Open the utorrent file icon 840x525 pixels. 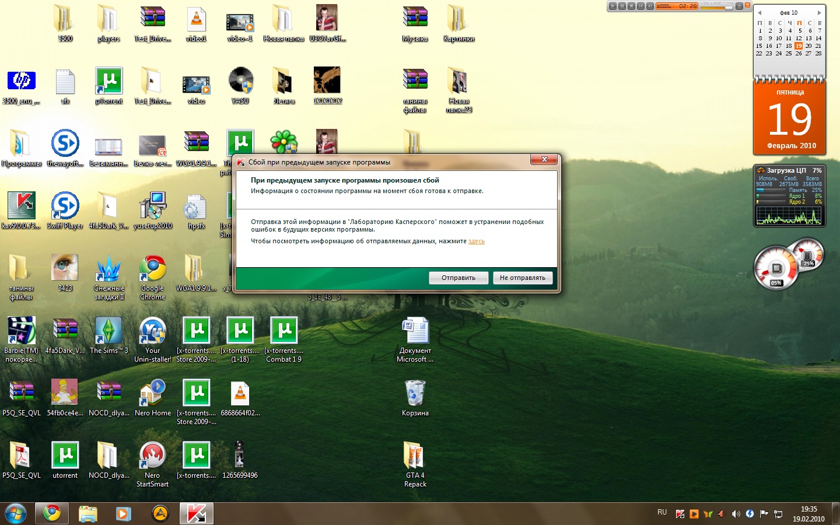(65, 460)
